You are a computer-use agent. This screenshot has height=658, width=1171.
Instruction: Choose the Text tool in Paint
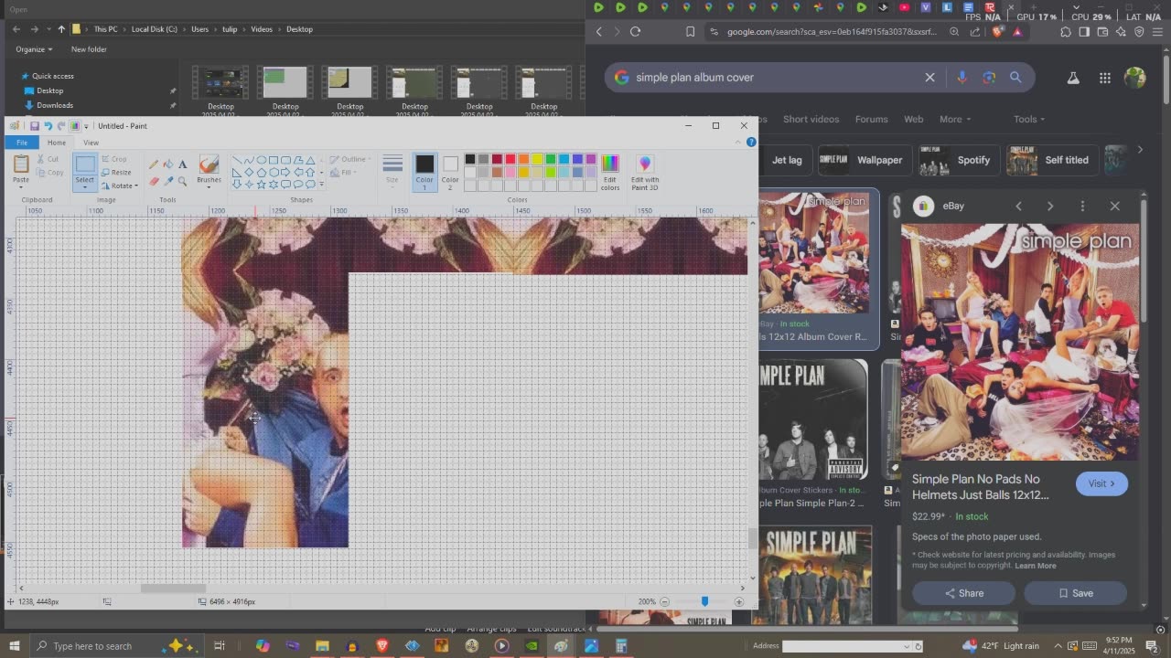tap(183, 164)
